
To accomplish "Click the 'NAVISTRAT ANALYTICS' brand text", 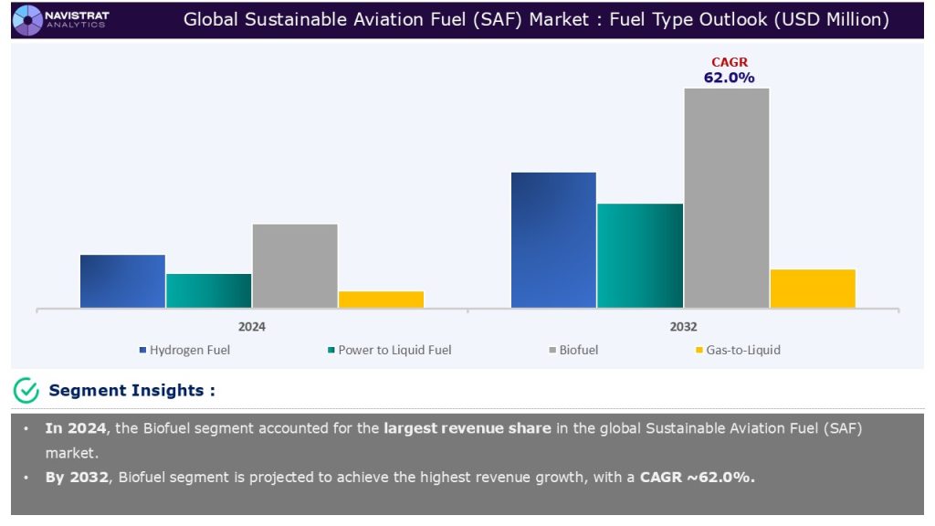I will pyautogui.click(x=77, y=20).
